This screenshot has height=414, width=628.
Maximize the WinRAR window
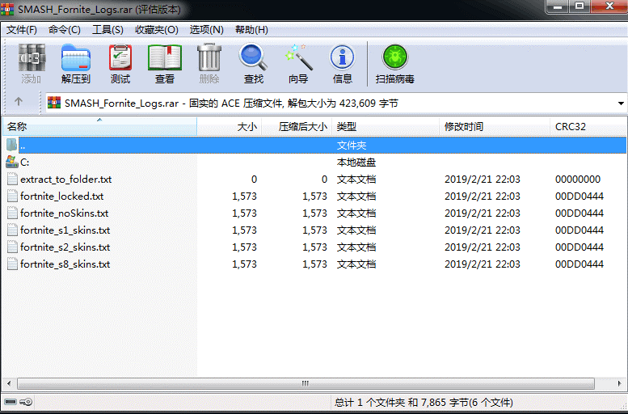[580, 6]
